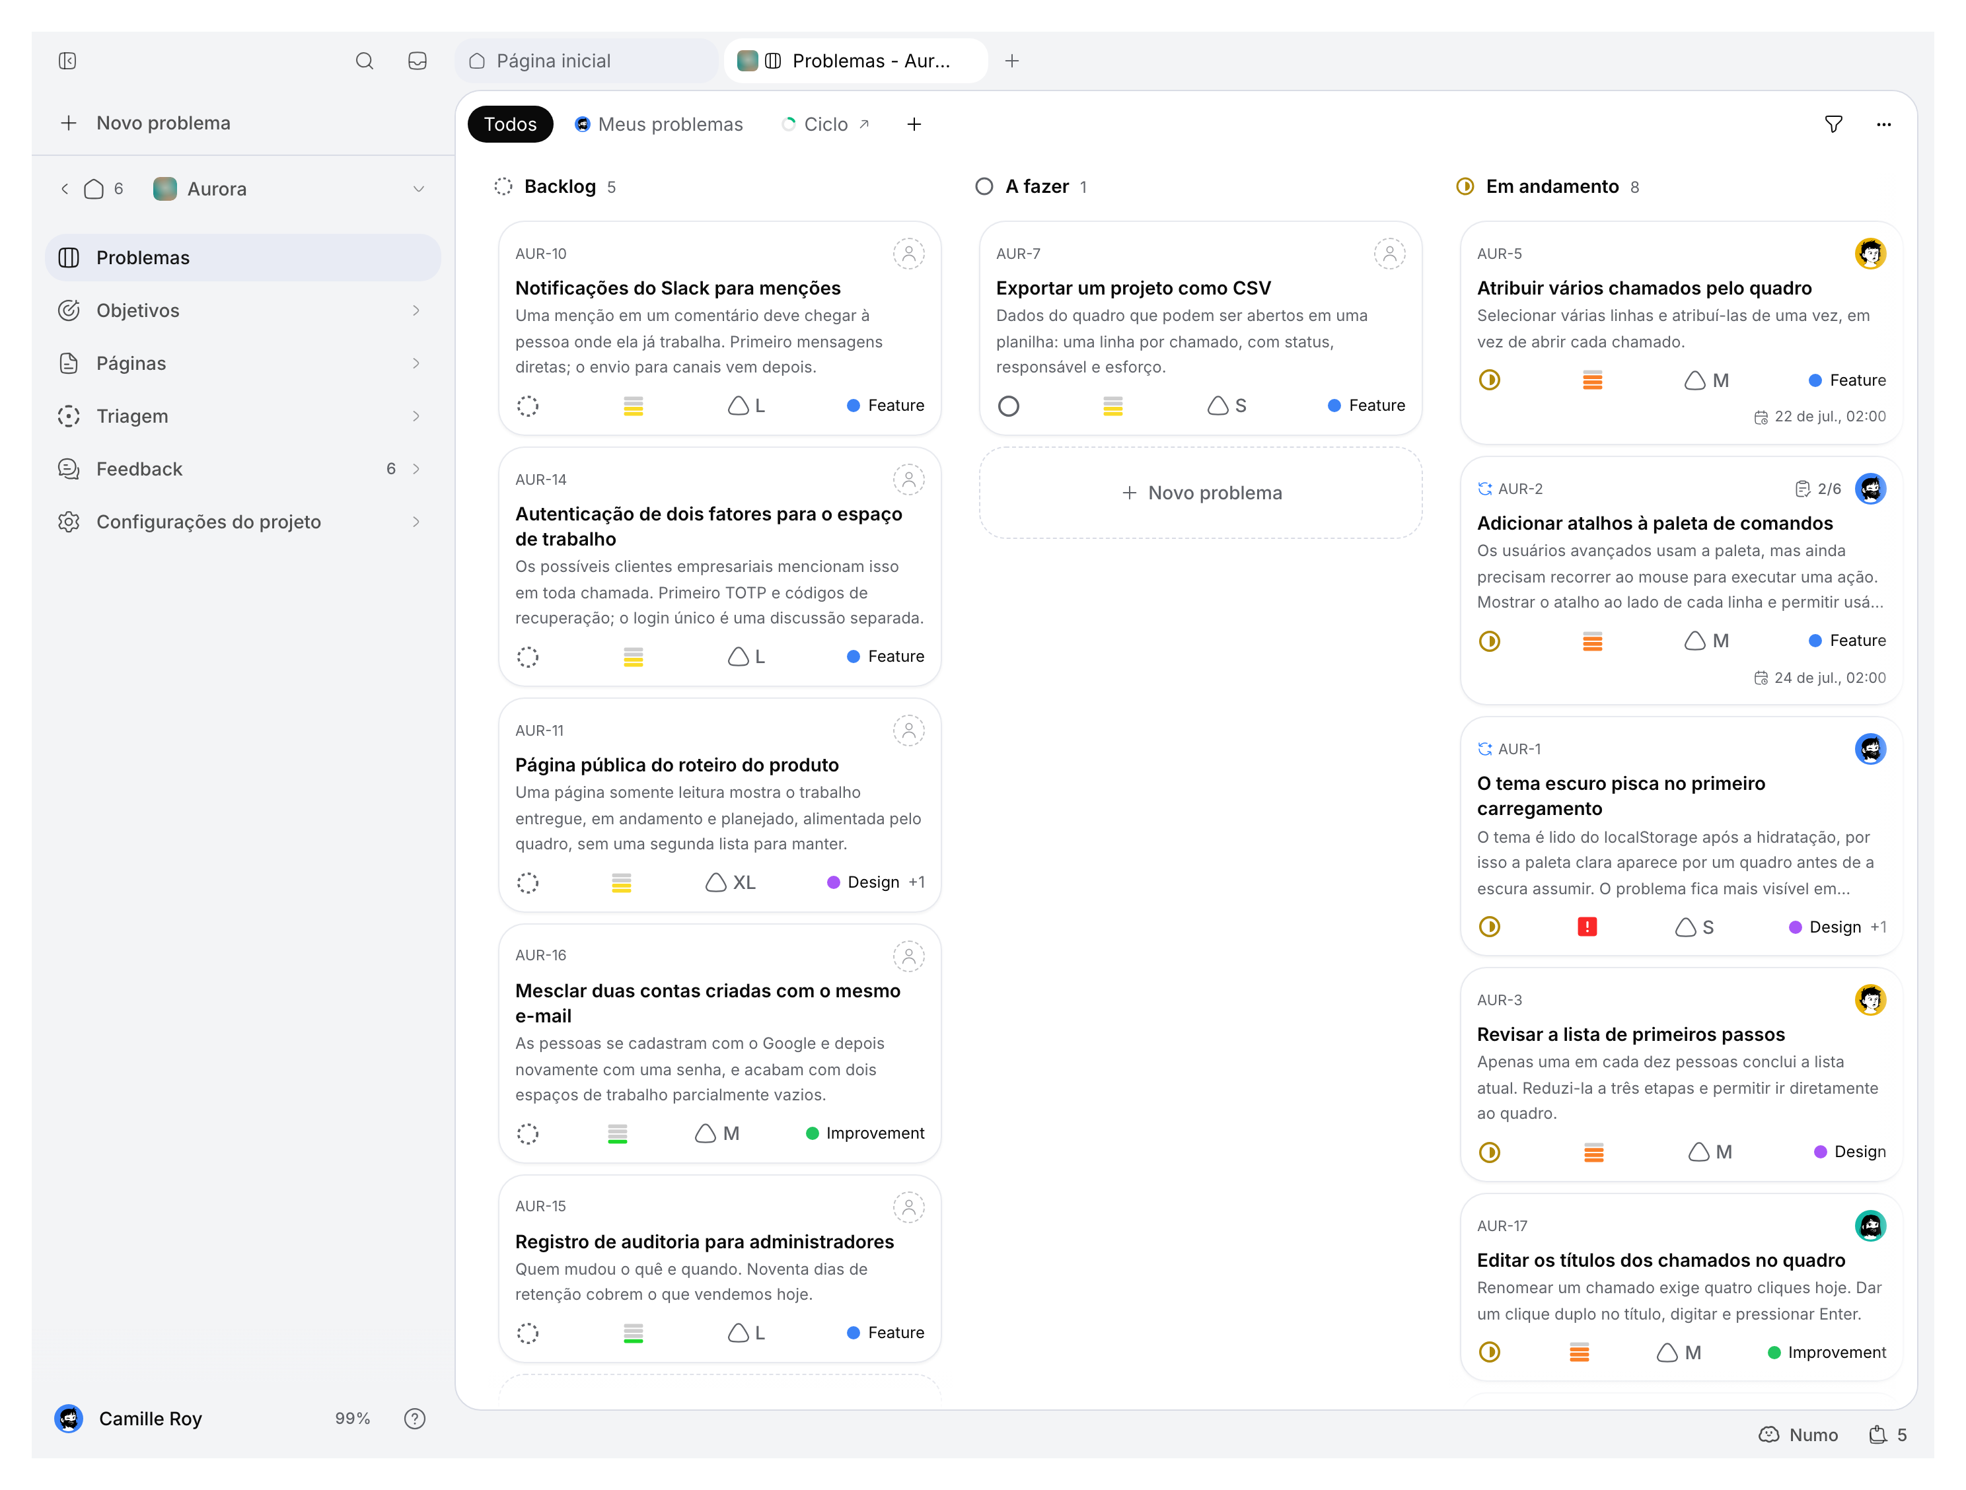Collapse the sidebar with the panel icon

(x=67, y=60)
